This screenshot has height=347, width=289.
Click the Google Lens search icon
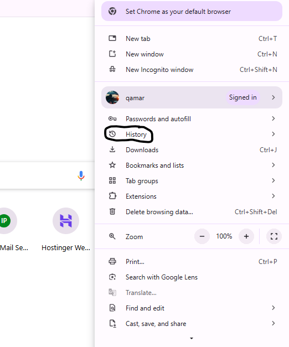[x=112, y=277]
